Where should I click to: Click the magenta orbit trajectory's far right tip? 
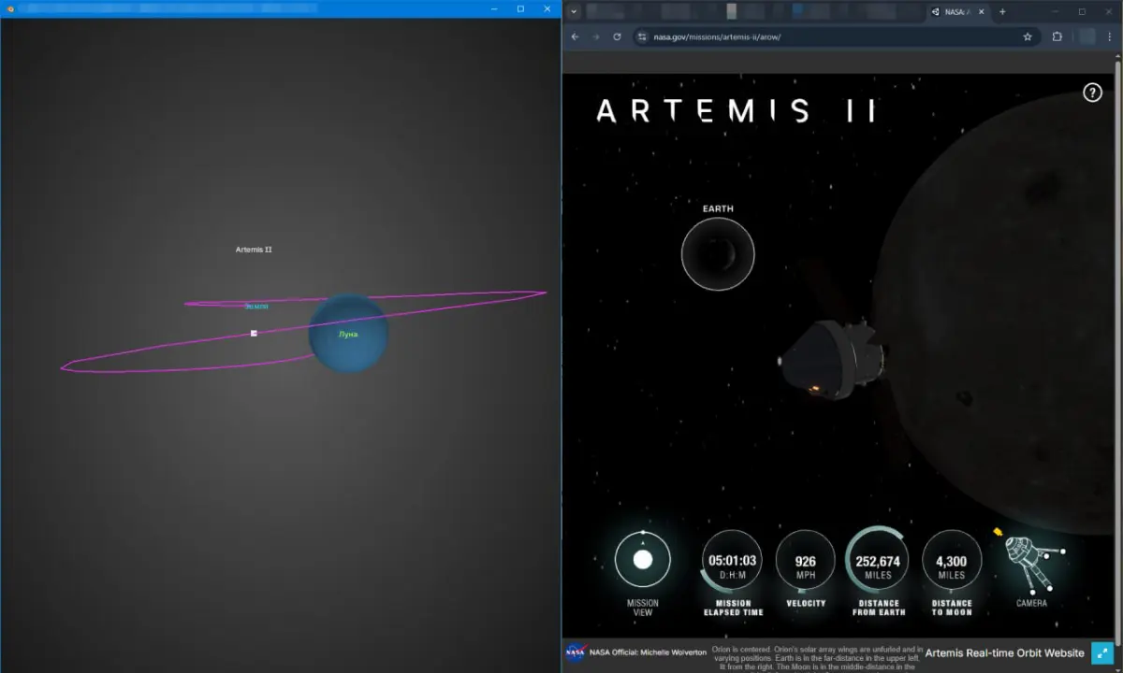(544, 293)
